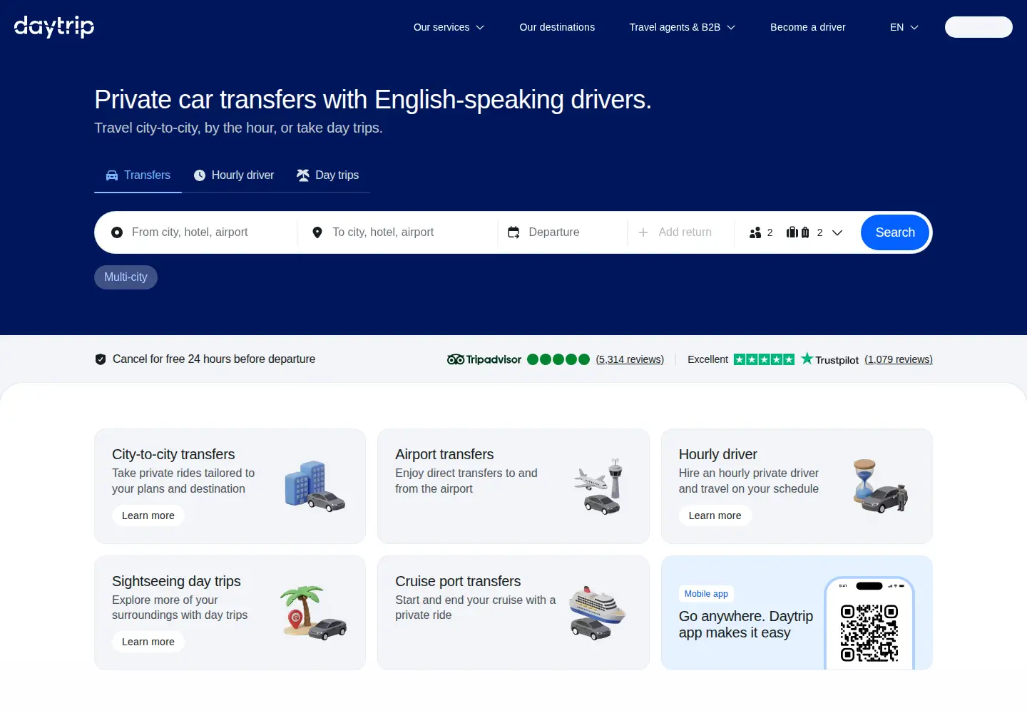Image resolution: width=1027 pixels, height=713 pixels.
Task: Switch to the Hourly driver tab
Action: 234,175
